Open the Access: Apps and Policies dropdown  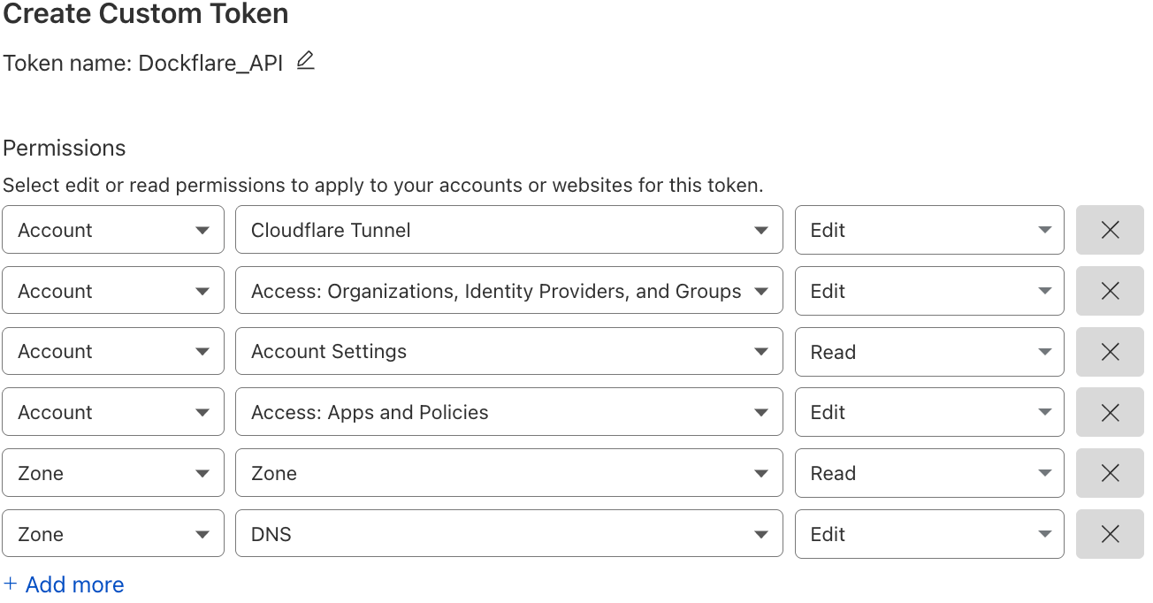pos(508,412)
